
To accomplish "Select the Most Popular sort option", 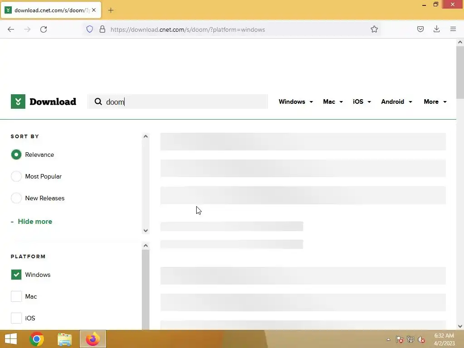I will 16,176.
